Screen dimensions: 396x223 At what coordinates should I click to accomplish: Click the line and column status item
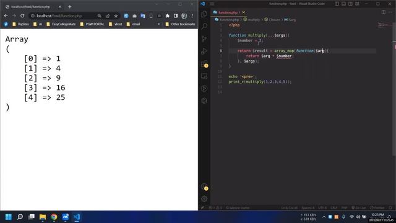point(290,208)
